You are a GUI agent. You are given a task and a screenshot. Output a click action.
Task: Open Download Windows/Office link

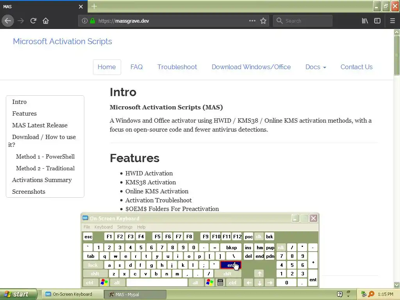251,67
